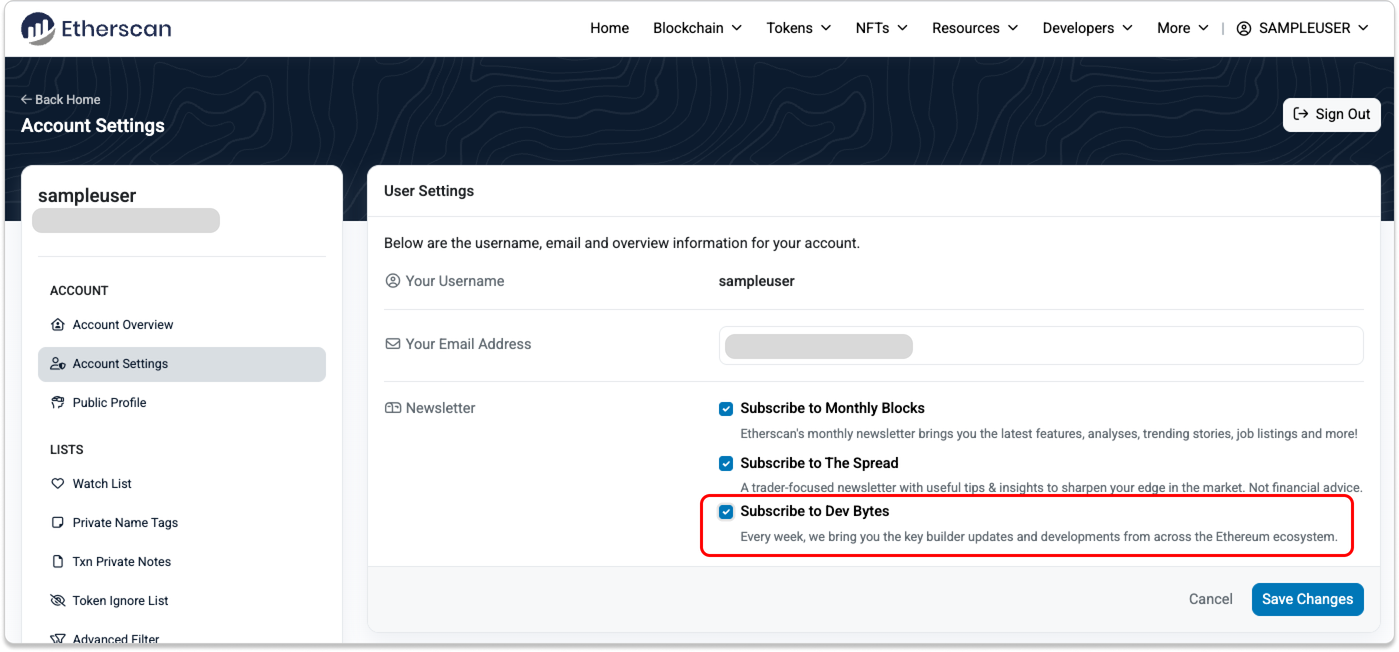Screen dimensions: 1399x652
Task: Click the Your Email Address envelope icon
Action: (392, 344)
